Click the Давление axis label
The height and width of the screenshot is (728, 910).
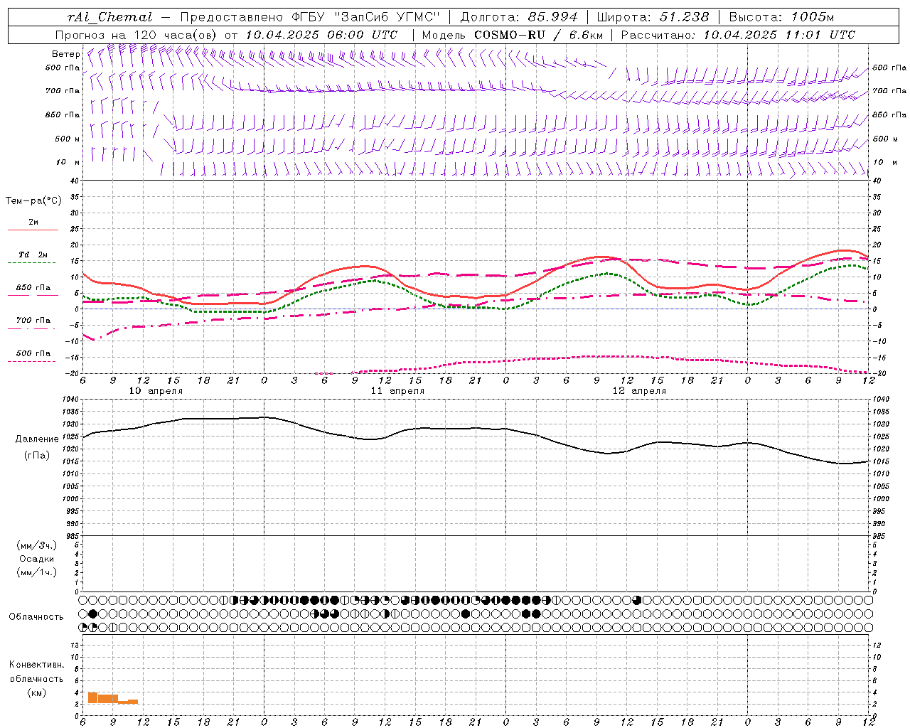click(x=37, y=439)
